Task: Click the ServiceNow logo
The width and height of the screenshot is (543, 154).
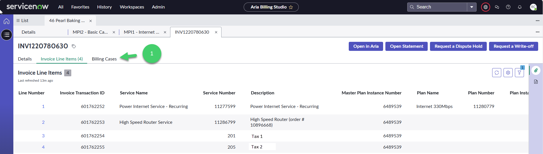Action: point(27,6)
